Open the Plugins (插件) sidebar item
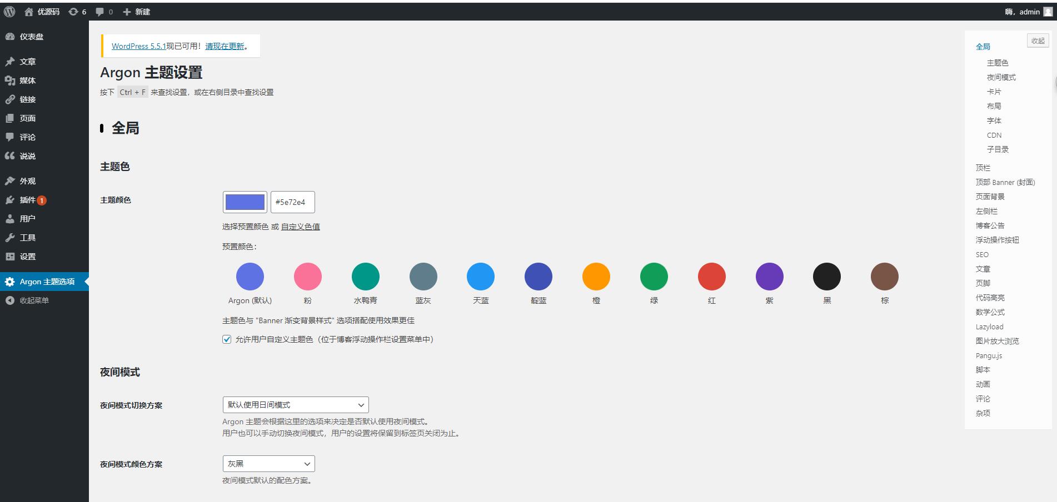Image resolution: width=1057 pixels, height=502 pixels. point(27,200)
